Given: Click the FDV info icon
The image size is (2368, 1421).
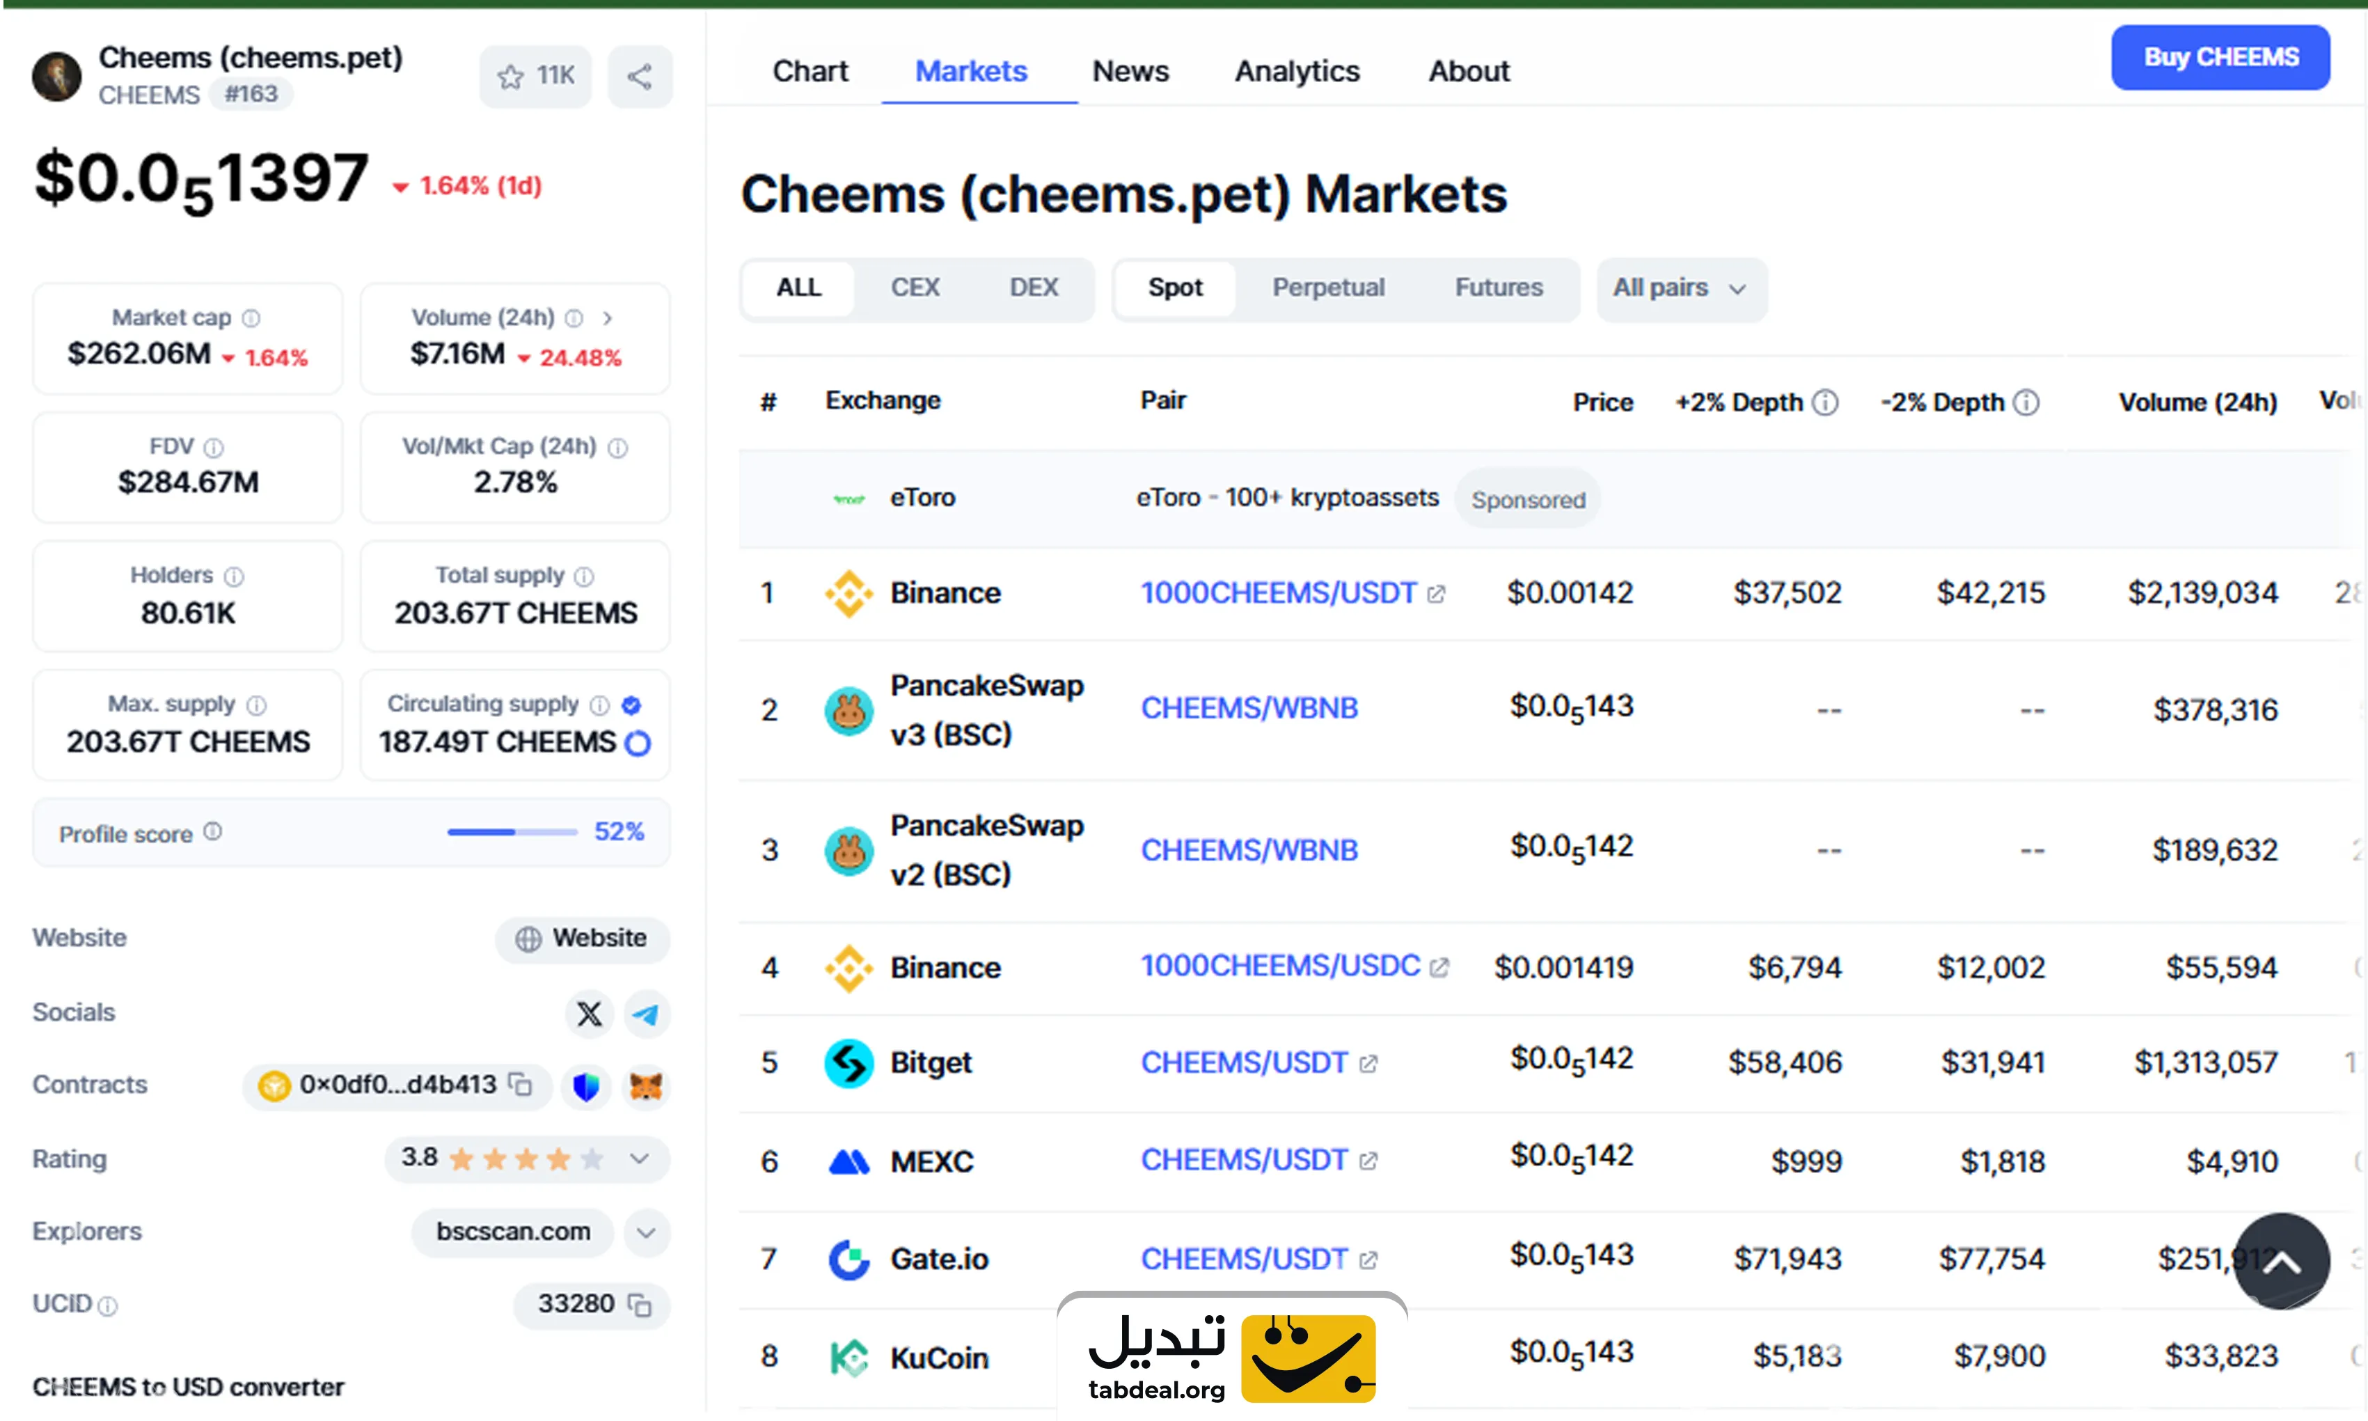Looking at the screenshot, I should pos(214,447).
